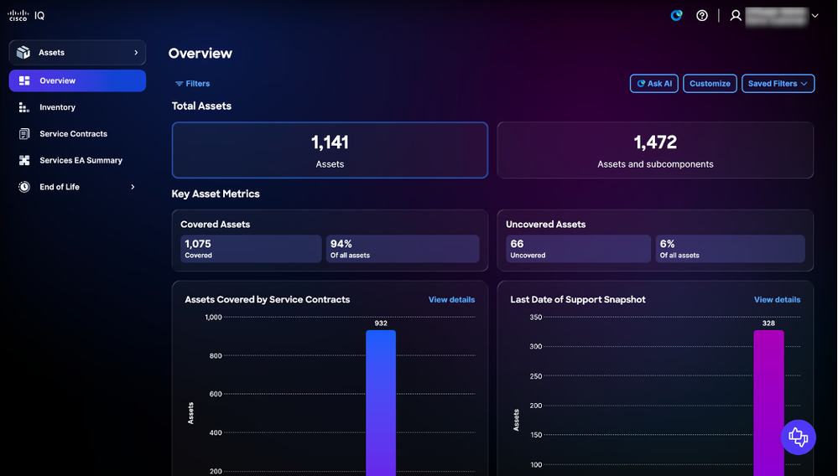Open the help question mark icon

point(702,15)
